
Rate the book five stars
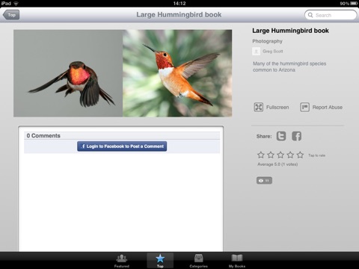click(300, 155)
